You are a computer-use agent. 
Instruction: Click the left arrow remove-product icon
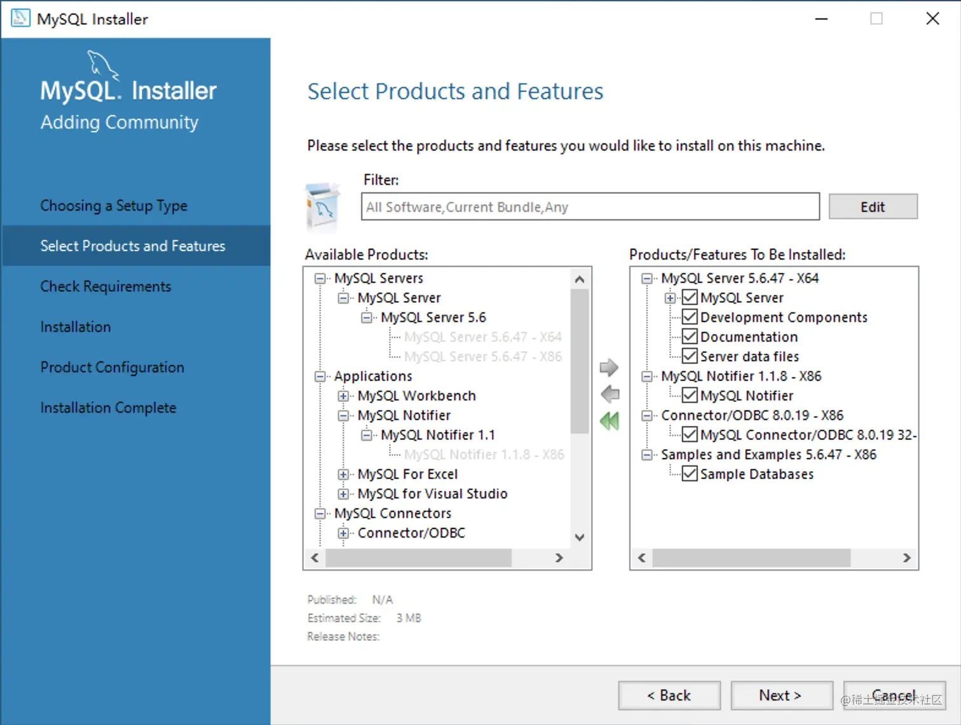coord(610,394)
